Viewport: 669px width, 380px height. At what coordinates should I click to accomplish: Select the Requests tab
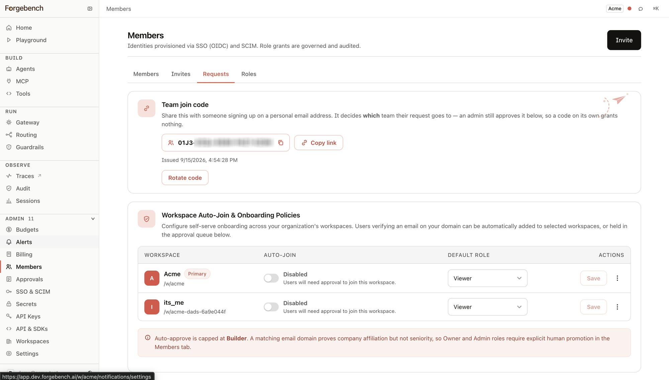pos(216,74)
